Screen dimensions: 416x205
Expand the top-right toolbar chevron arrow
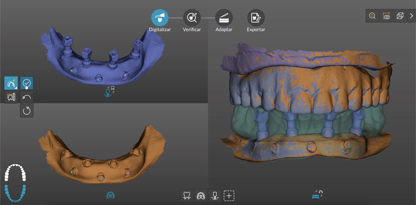tap(411, 16)
